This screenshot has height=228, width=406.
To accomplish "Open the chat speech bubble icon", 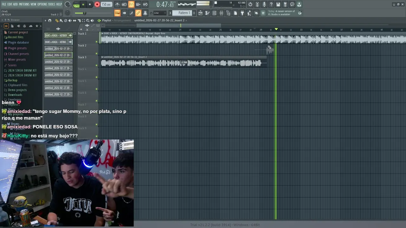I will [292, 4].
